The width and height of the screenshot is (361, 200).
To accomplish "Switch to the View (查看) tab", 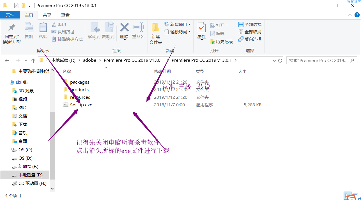I will (x=65, y=15).
